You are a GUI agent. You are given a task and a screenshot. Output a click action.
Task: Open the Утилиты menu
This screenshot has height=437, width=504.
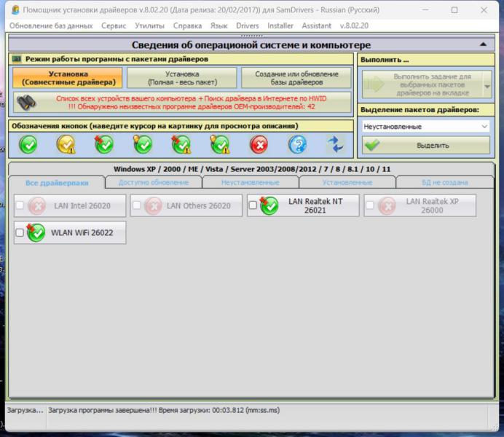tap(149, 25)
